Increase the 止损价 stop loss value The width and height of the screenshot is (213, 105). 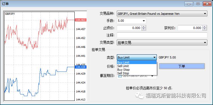click(144, 27)
